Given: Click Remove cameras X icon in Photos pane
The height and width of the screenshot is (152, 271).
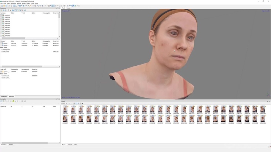Looking at the screenshot, I should (66, 103).
